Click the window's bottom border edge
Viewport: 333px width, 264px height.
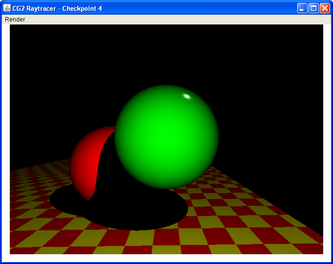tap(166, 263)
